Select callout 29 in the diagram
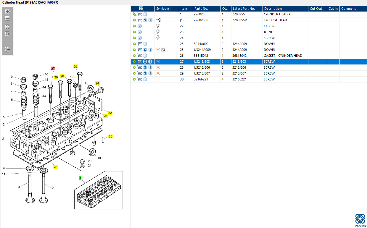The height and width of the screenshot is (228, 367). [x=75, y=67]
